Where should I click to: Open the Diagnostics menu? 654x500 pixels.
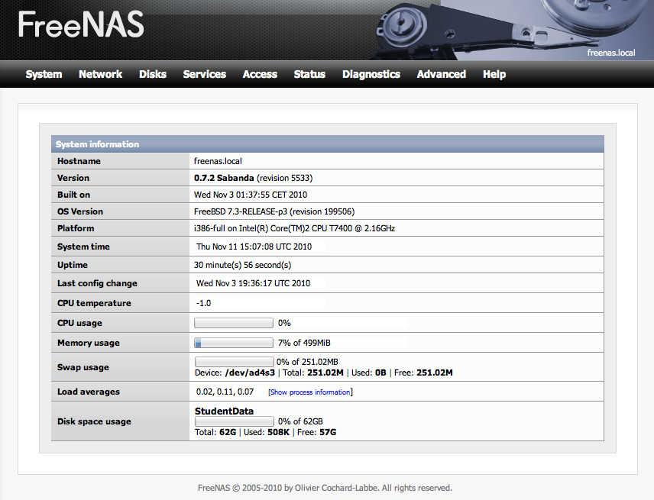tap(371, 74)
